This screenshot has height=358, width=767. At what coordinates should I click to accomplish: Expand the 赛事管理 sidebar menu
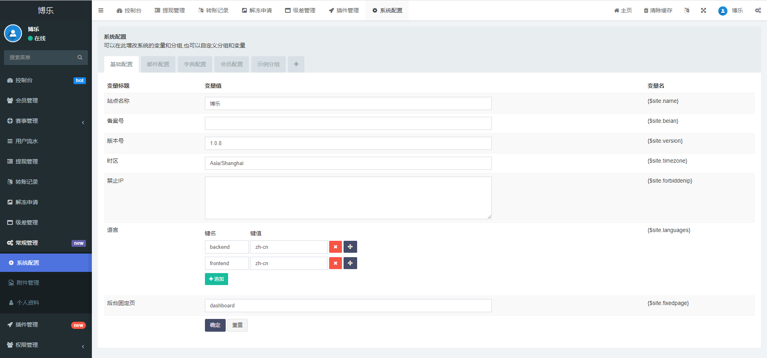coord(46,121)
